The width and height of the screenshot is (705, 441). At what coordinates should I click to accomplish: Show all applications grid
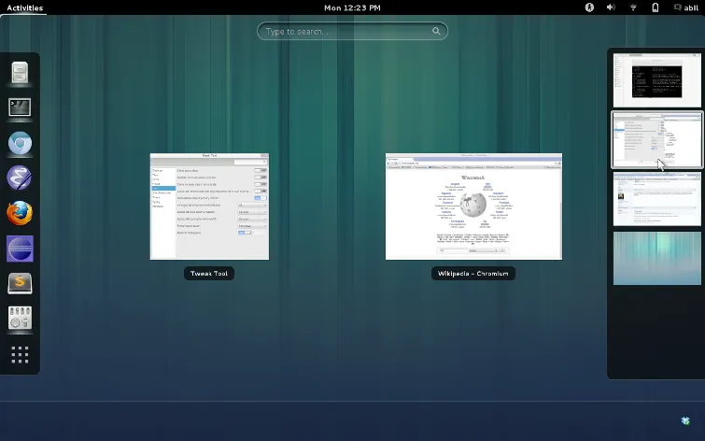click(x=20, y=354)
